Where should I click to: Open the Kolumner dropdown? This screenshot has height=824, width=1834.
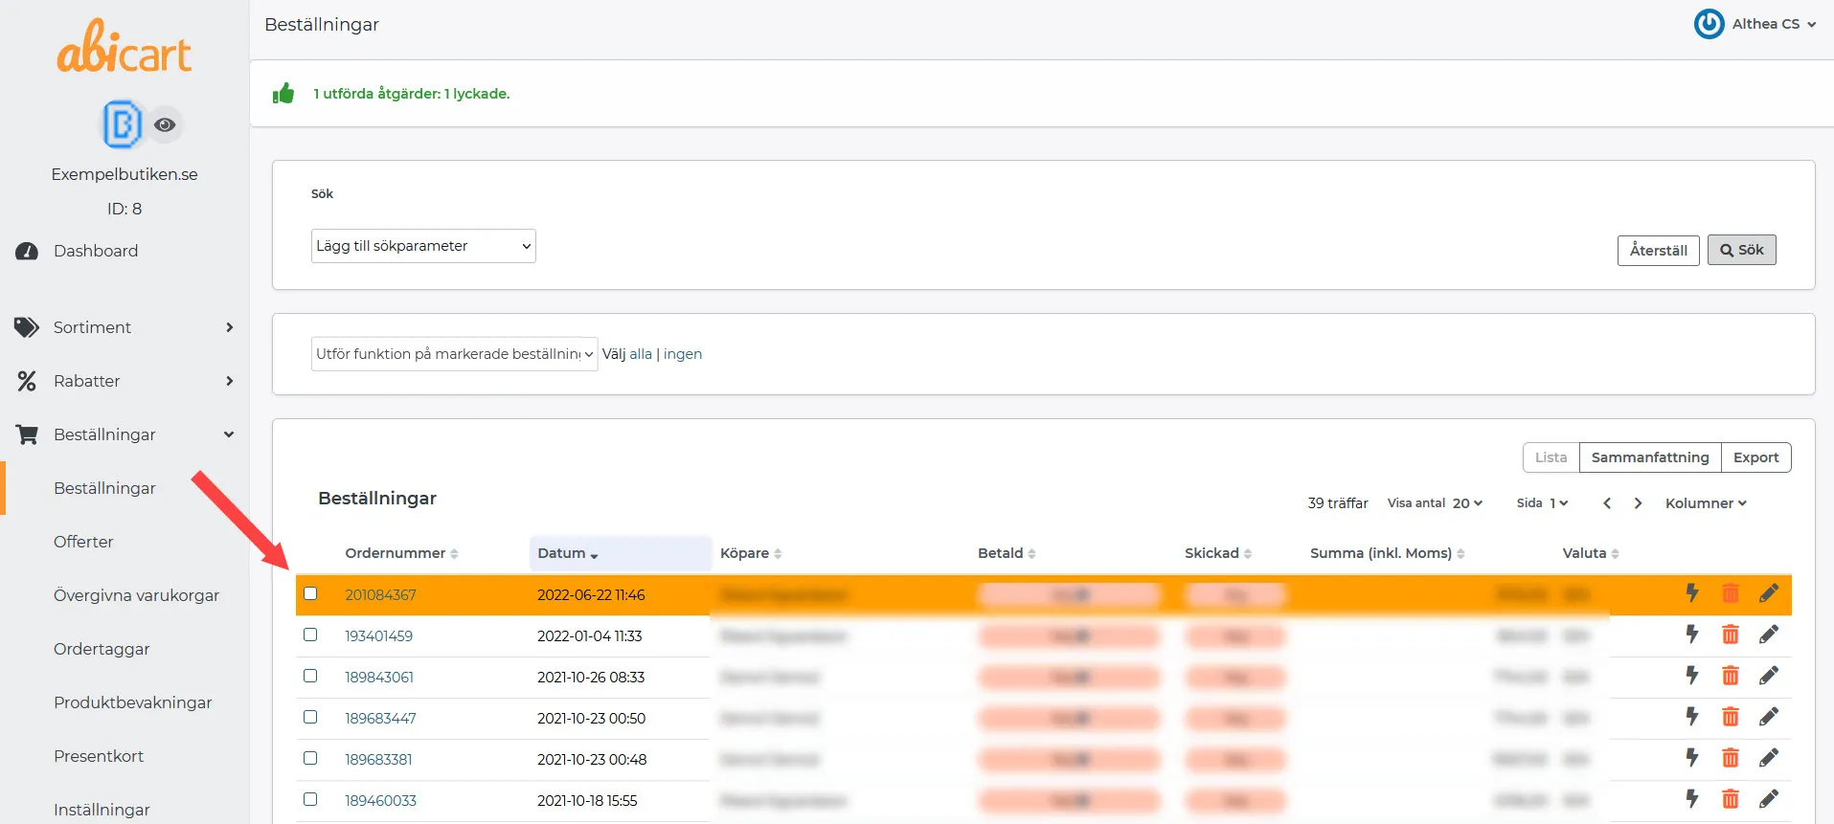[1706, 503]
